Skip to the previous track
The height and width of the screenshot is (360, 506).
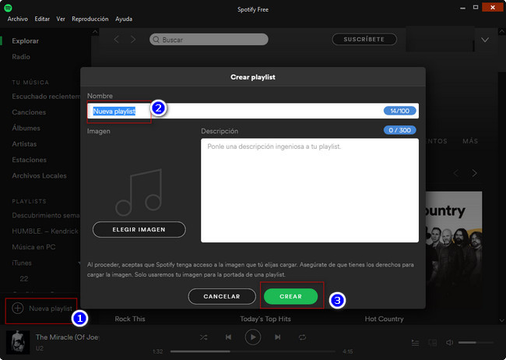point(228,337)
